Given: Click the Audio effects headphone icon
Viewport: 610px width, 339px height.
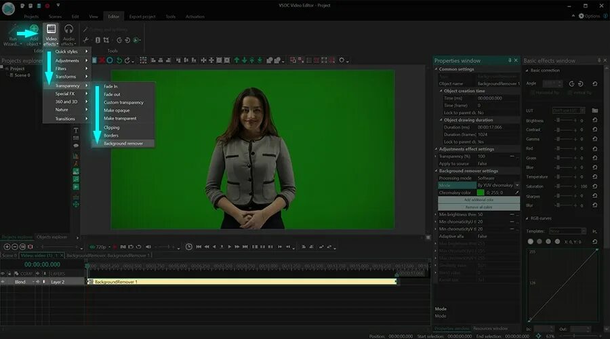Looking at the screenshot, I should tap(69, 29).
